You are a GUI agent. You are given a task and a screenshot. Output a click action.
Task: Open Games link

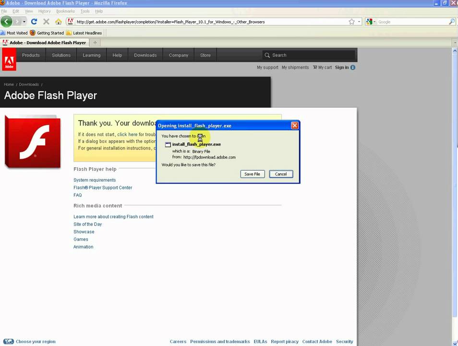[81, 239]
